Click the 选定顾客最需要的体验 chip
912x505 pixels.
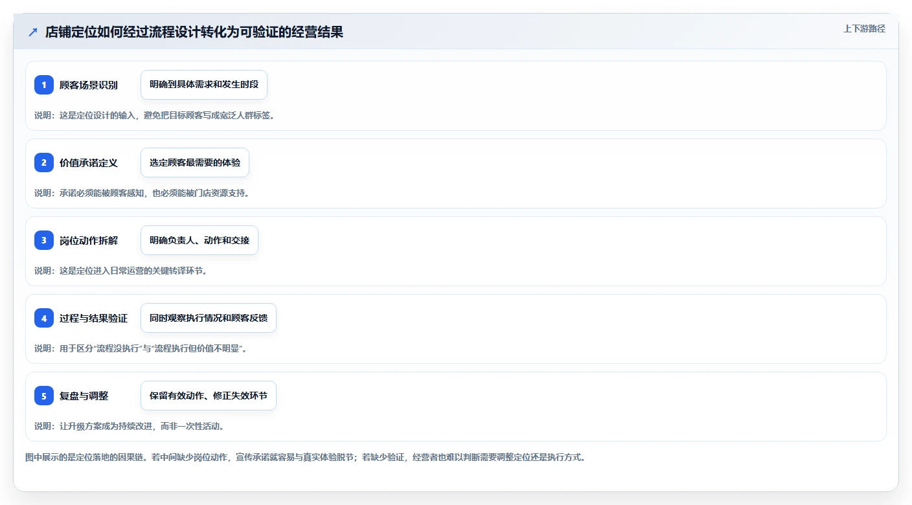tap(195, 163)
